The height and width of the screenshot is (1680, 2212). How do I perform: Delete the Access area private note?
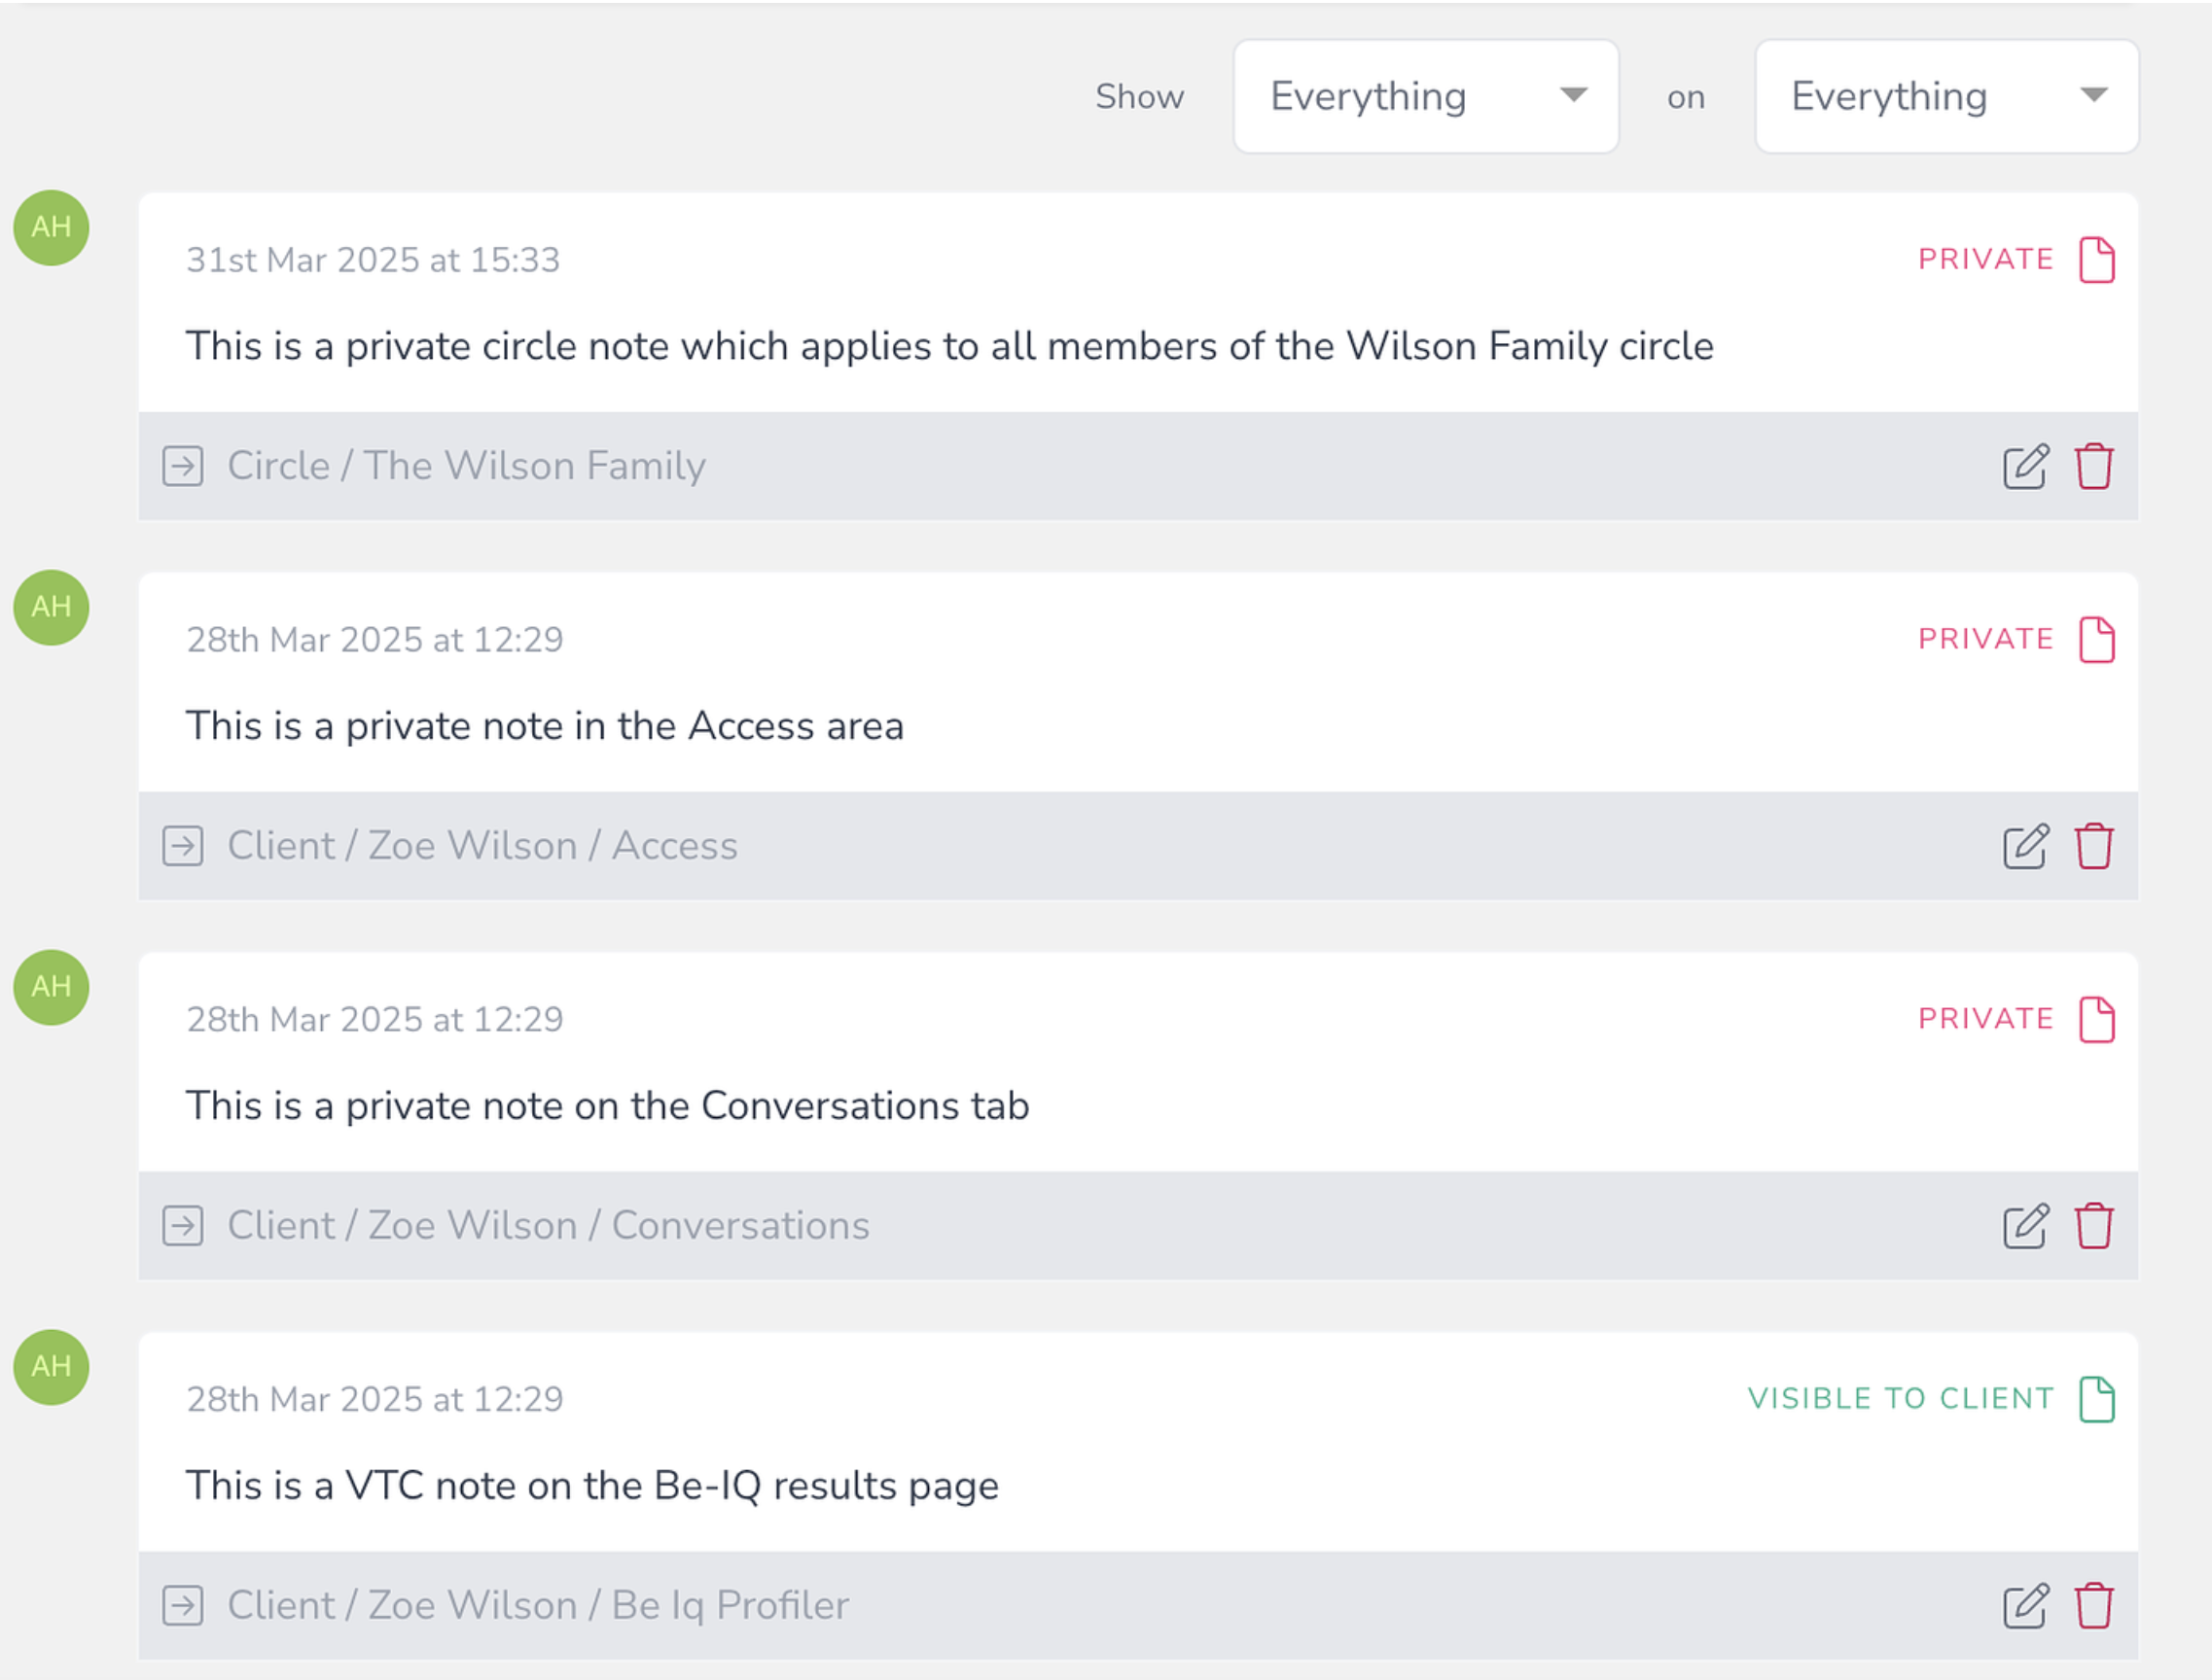2093,846
